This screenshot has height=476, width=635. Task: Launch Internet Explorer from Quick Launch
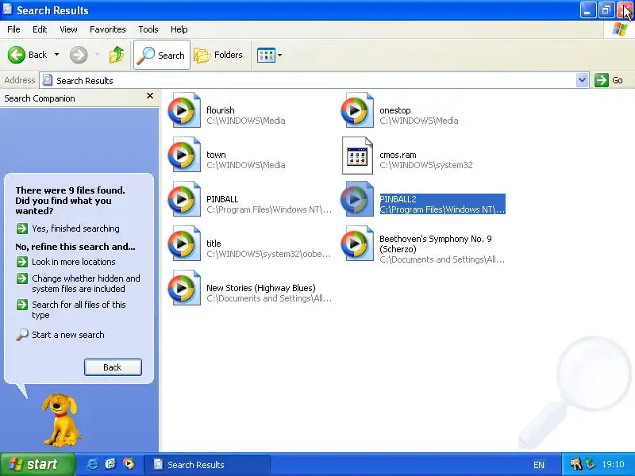click(x=92, y=464)
